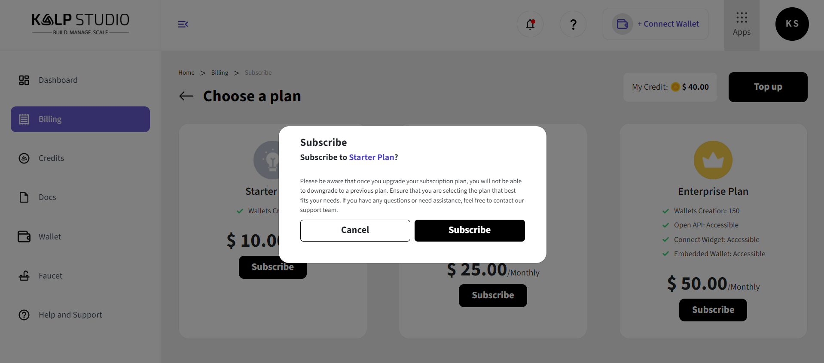Click the Home breadcrumb link

coord(186,73)
